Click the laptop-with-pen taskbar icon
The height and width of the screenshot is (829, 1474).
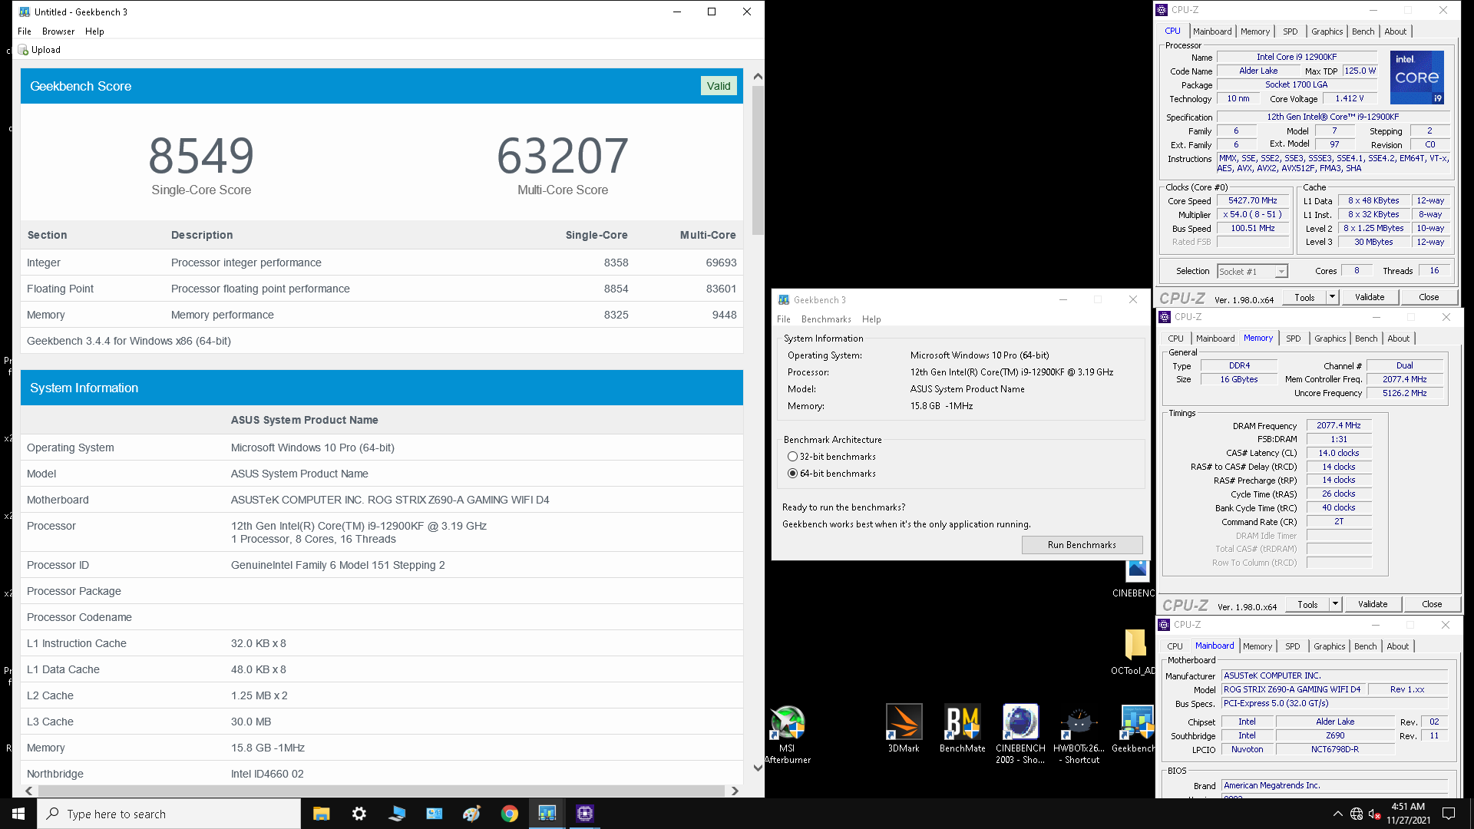coord(396,814)
